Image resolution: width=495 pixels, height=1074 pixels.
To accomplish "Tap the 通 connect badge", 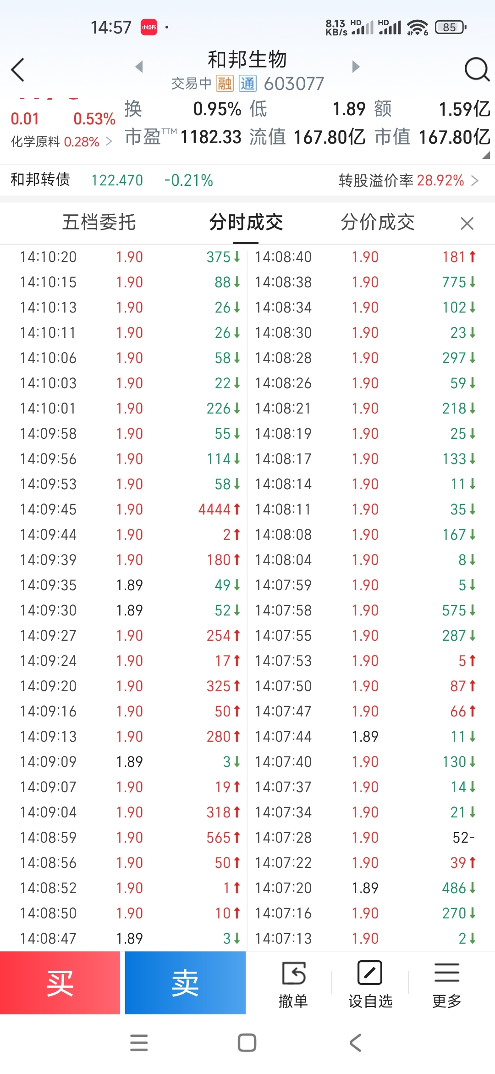I will [x=247, y=84].
